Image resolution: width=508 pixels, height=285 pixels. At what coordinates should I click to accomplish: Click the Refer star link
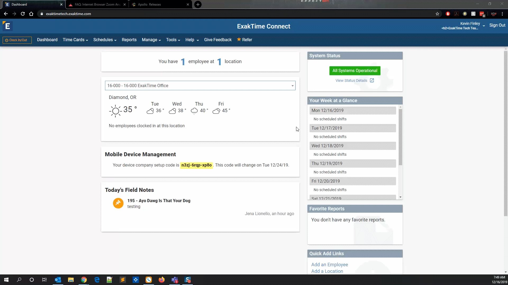click(244, 40)
